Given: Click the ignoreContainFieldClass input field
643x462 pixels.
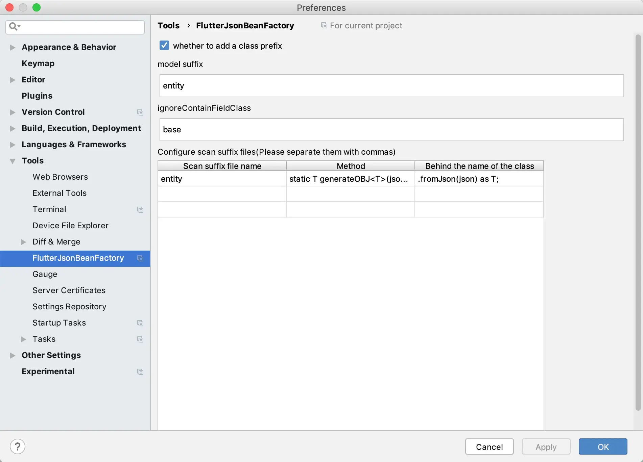Looking at the screenshot, I should (x=391, y=130).
